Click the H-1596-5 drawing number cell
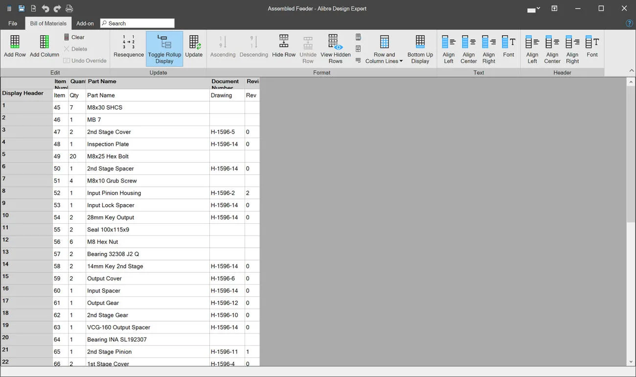The width and height of the screenshot is (636, 377). [227, 132]
